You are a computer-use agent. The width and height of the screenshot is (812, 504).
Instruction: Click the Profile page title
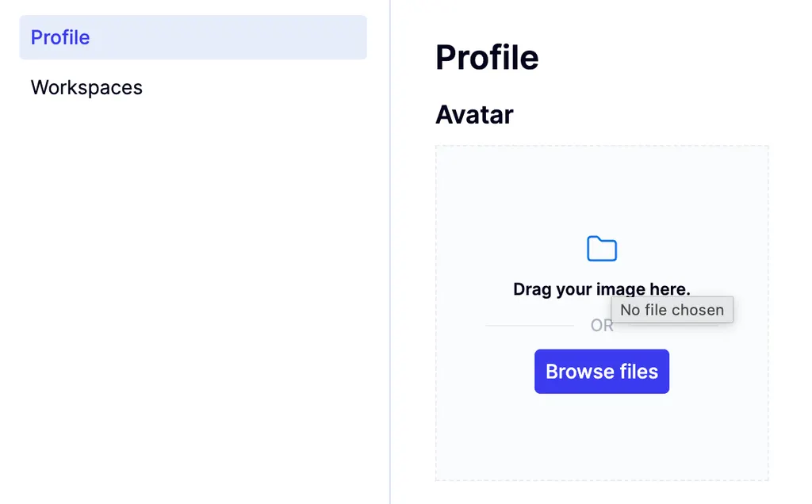click(487, 56)
